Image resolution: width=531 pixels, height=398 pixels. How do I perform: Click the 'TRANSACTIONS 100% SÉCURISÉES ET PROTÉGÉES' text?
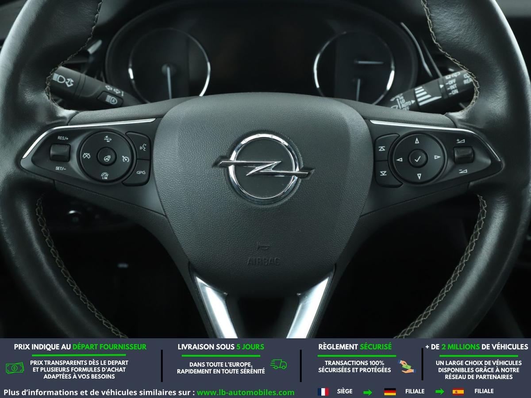coord(354,366)
